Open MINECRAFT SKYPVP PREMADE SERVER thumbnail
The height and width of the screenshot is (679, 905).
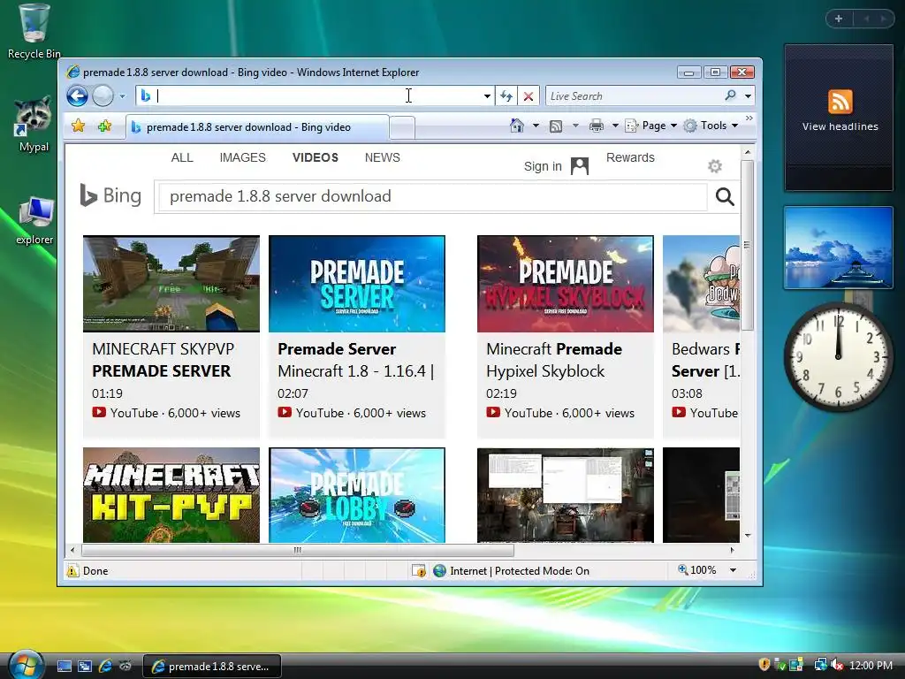pyautogui.click(x=171, y=284)
